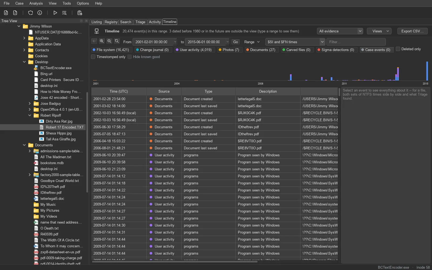
Task: Click the Go button
Action: point(236,42)
